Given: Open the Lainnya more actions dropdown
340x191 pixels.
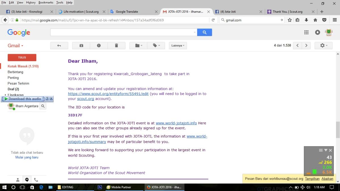Looking at the screenshot, I should [x=178, y=46].
